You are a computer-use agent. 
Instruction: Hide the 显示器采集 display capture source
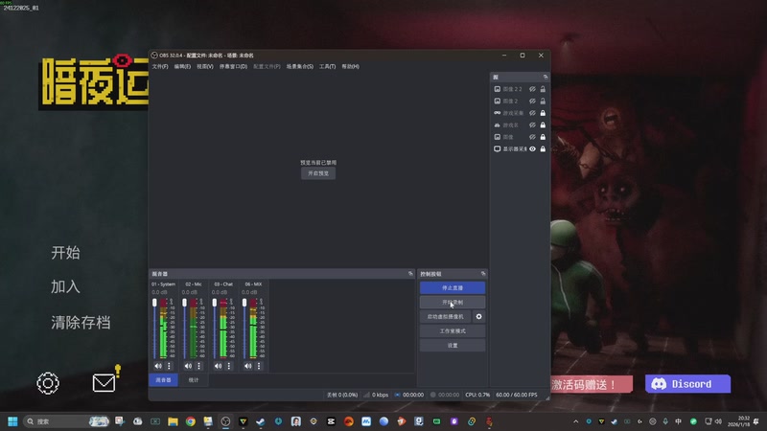point(532,149)
